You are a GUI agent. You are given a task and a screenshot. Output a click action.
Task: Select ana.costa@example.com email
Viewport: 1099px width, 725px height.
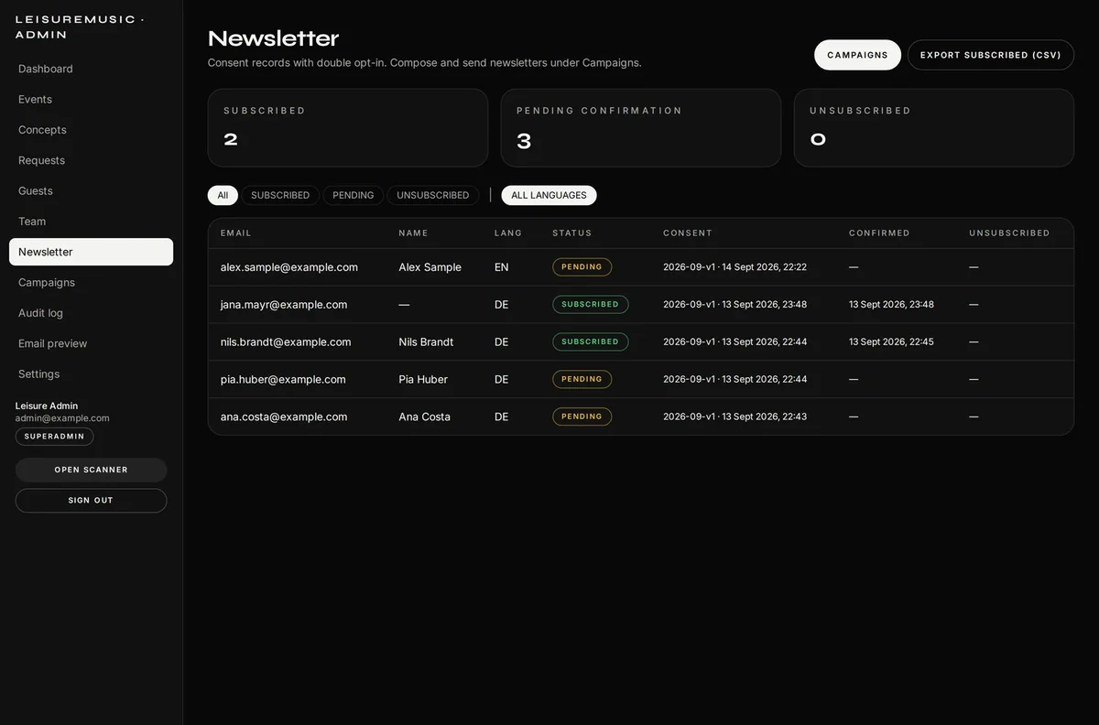(x=284, y=417)
